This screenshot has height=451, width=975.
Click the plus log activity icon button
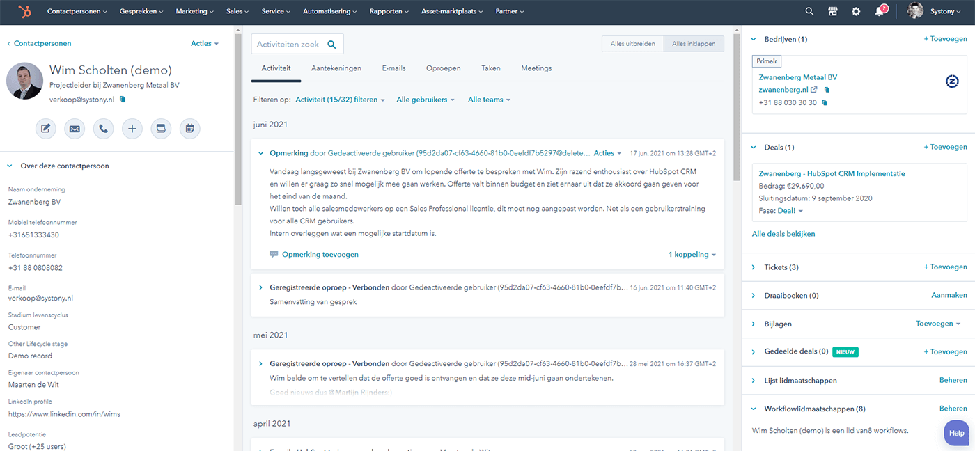(x=132, y=129)
